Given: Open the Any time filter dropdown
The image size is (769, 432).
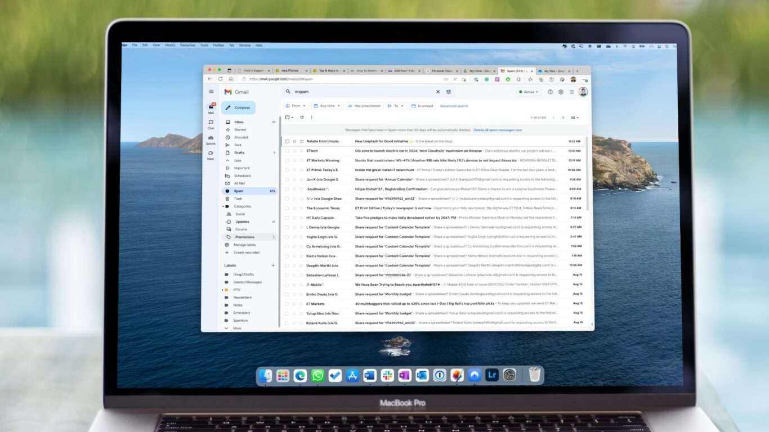Looking at the screenshot, I should click(327, 106).
